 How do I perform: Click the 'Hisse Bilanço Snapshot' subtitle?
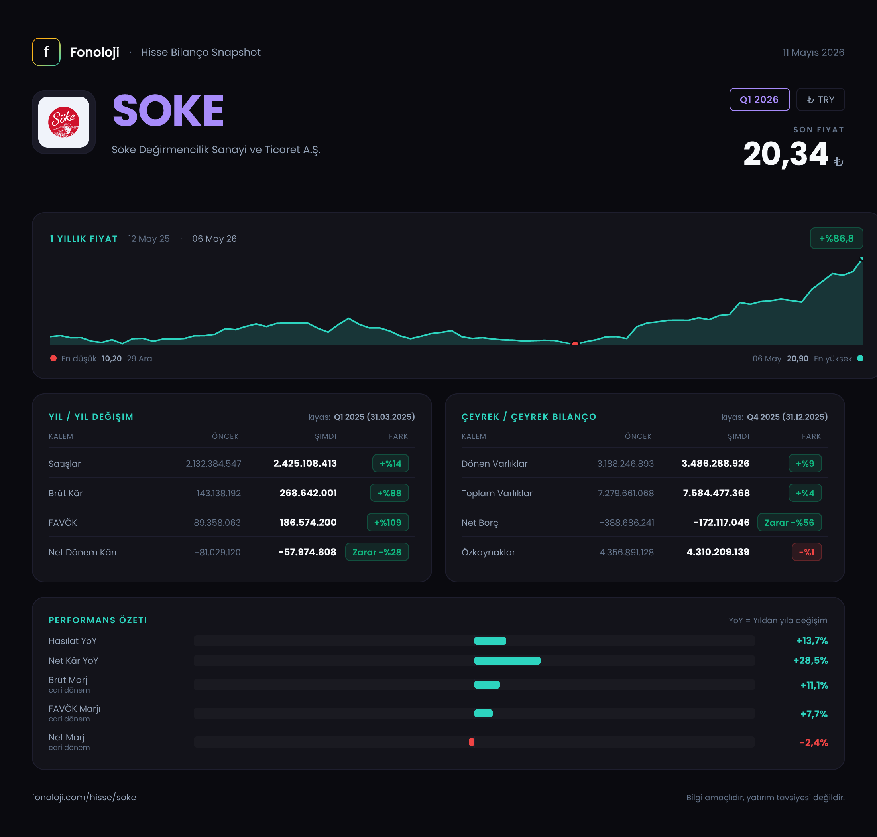click(201, 52)
